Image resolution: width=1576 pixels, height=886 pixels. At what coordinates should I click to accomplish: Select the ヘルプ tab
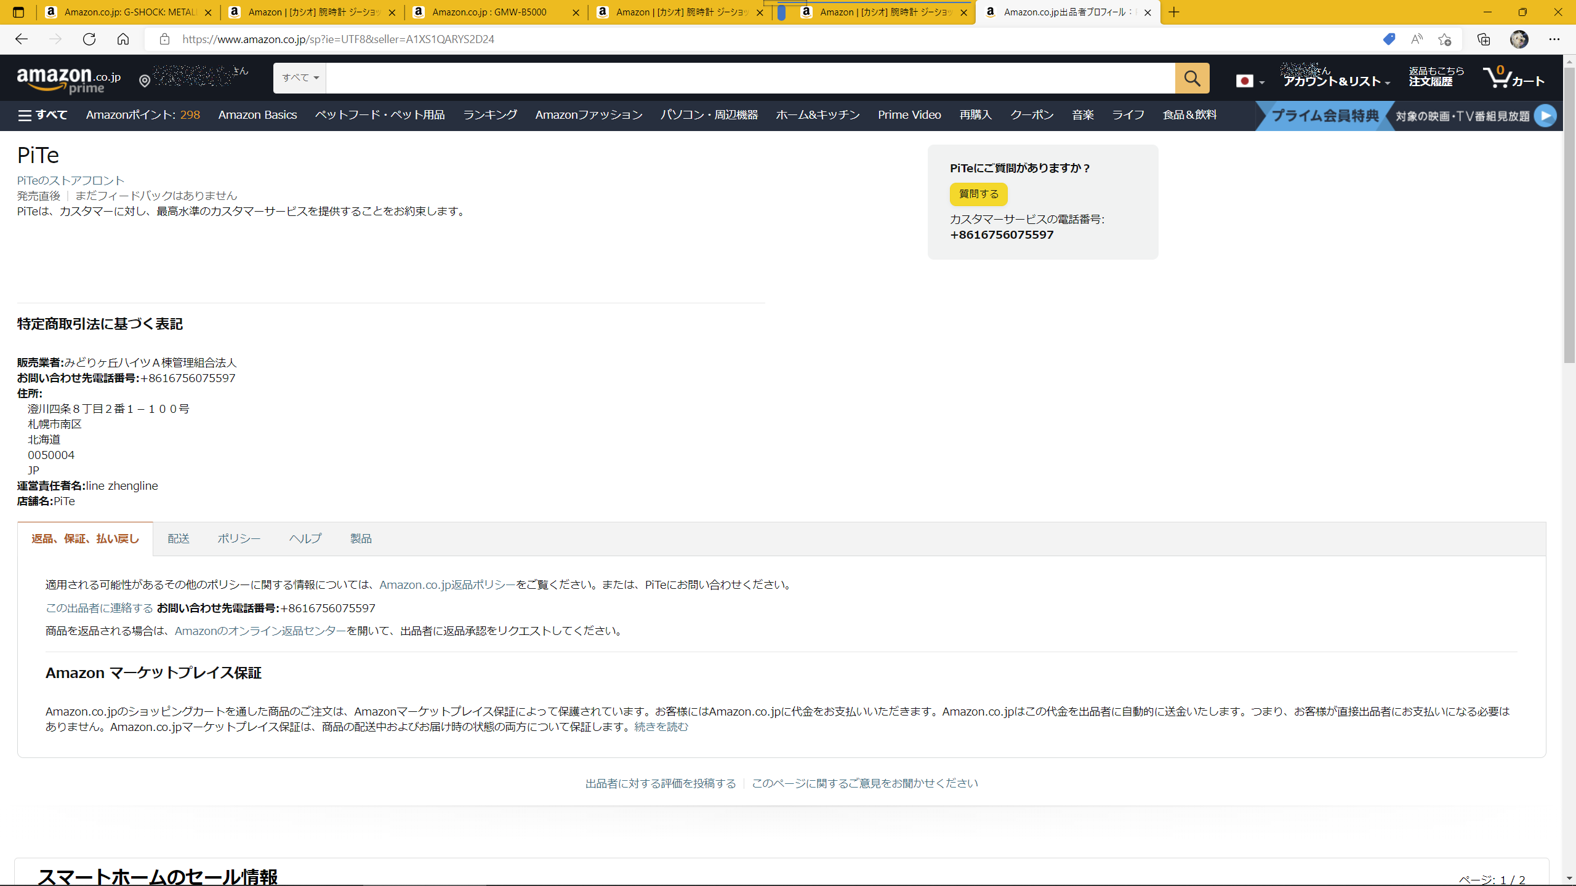coord(305,539)
